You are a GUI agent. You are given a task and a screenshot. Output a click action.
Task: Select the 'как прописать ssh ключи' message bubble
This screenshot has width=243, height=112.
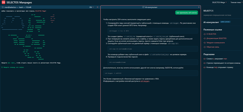tap(187, 13)
